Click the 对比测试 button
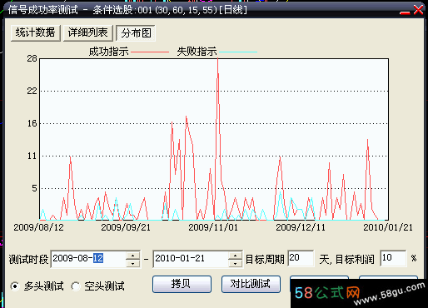The height and width of the screenshot is (308, 428). point(251,284)
